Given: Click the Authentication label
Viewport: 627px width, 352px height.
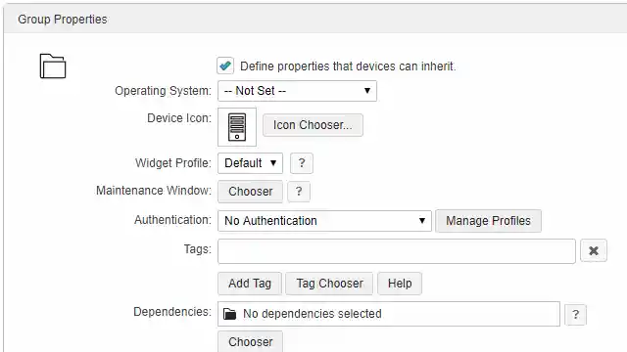Looking at the screenshot, I should click(x=172, y=220).
